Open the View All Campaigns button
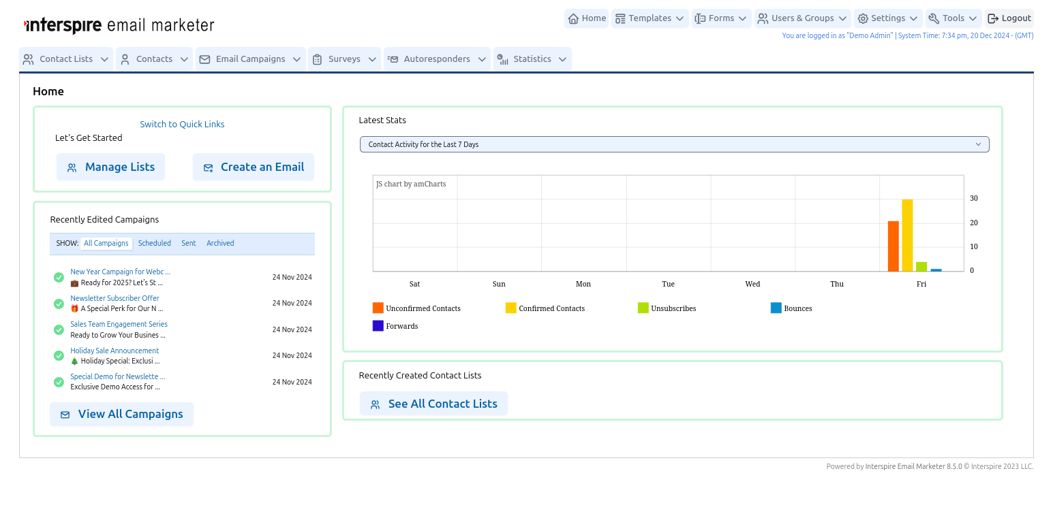 (121, 414)
